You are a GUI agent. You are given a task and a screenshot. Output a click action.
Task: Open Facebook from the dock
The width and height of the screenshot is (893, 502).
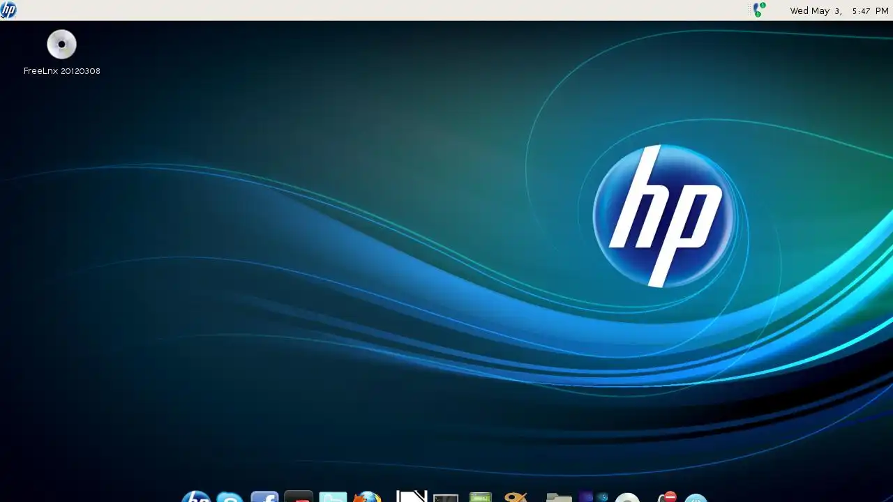[264, 496]
